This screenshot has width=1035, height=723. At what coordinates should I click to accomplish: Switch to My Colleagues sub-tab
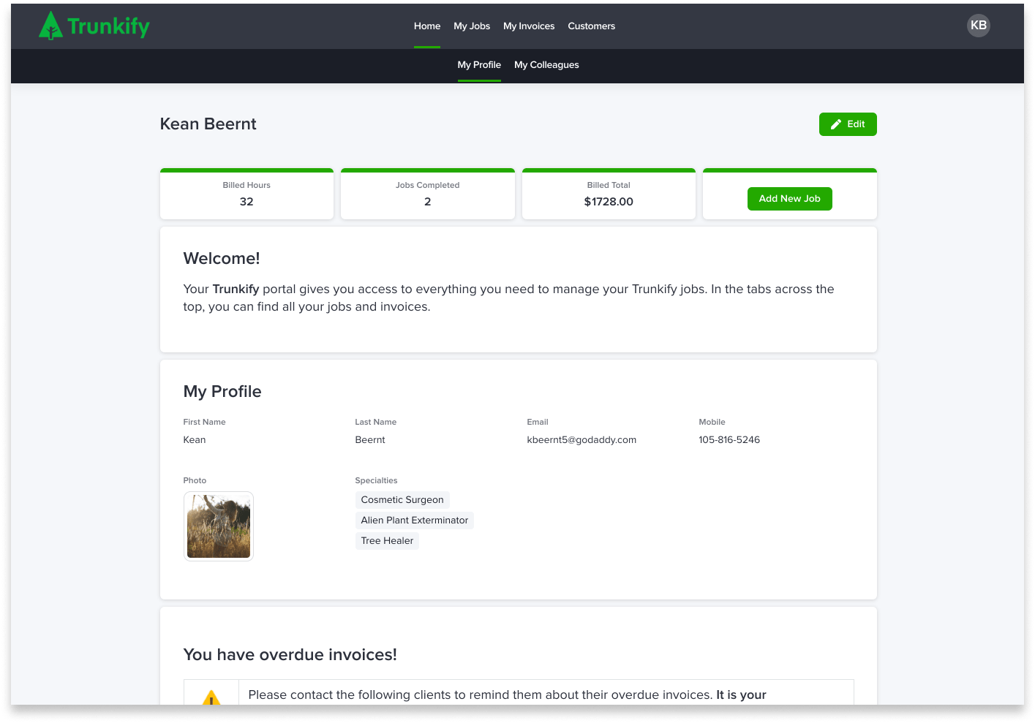(546, 65)
